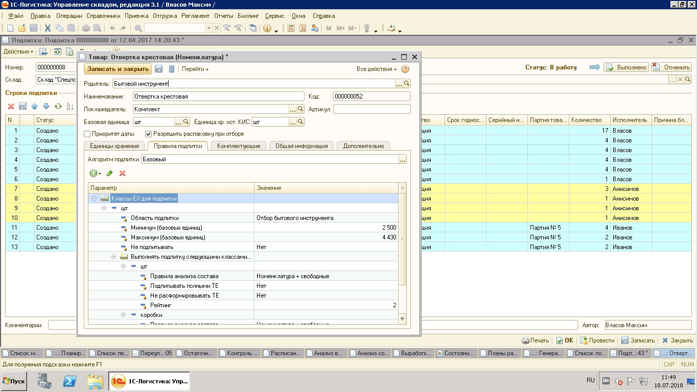The height and width of the screenshot is (392, 697).
Task: Select the Область подпитки row
Action: (243, 218)
